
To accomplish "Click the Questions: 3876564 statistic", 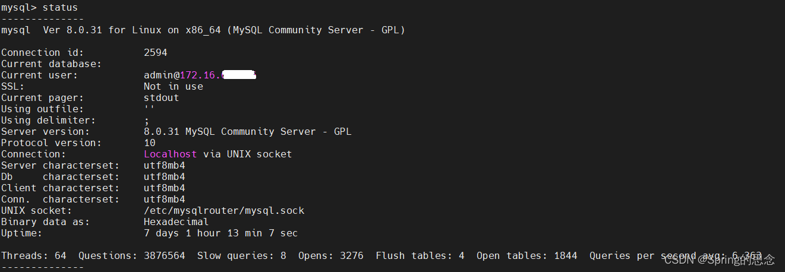I will coord(132,255).
